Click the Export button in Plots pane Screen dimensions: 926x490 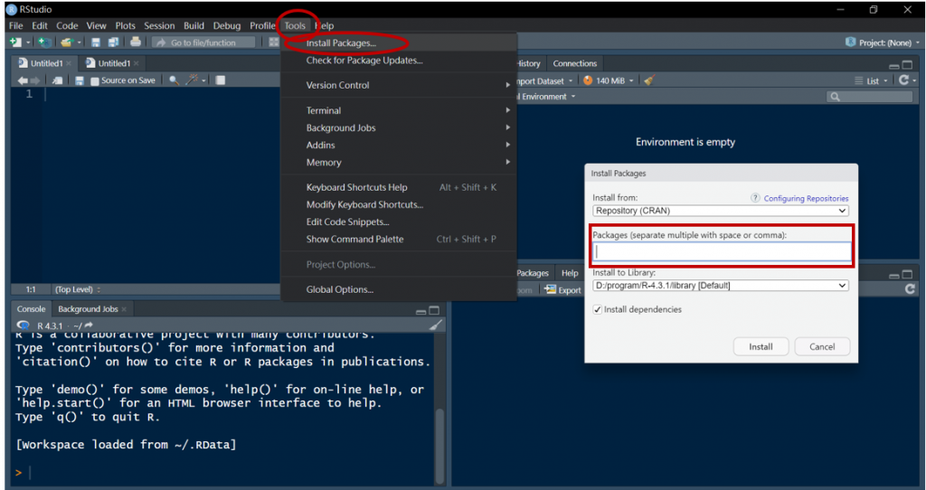[562, 290]
